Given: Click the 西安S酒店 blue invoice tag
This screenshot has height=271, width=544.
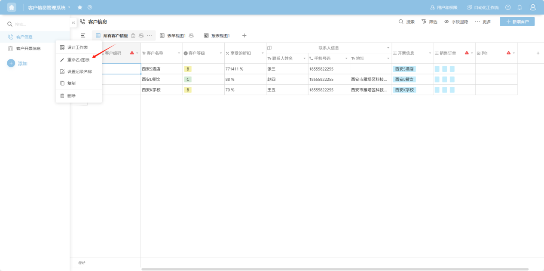Looking at the screenshot, I should click(404, 69).
